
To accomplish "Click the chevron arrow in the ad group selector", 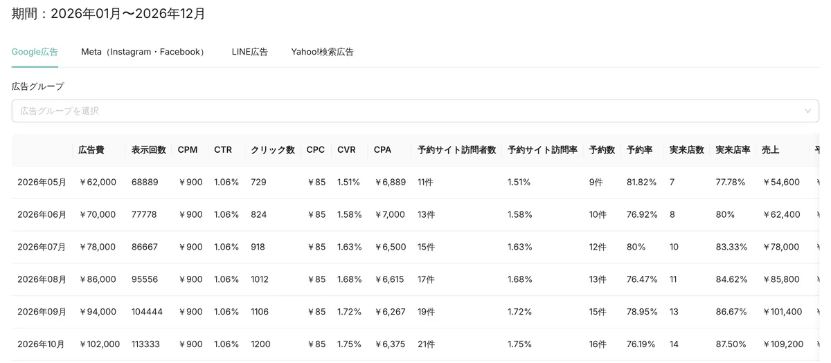I will click(807, 111).
